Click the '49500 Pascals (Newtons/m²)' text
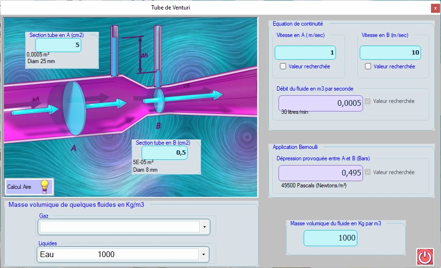 [314, 185]
